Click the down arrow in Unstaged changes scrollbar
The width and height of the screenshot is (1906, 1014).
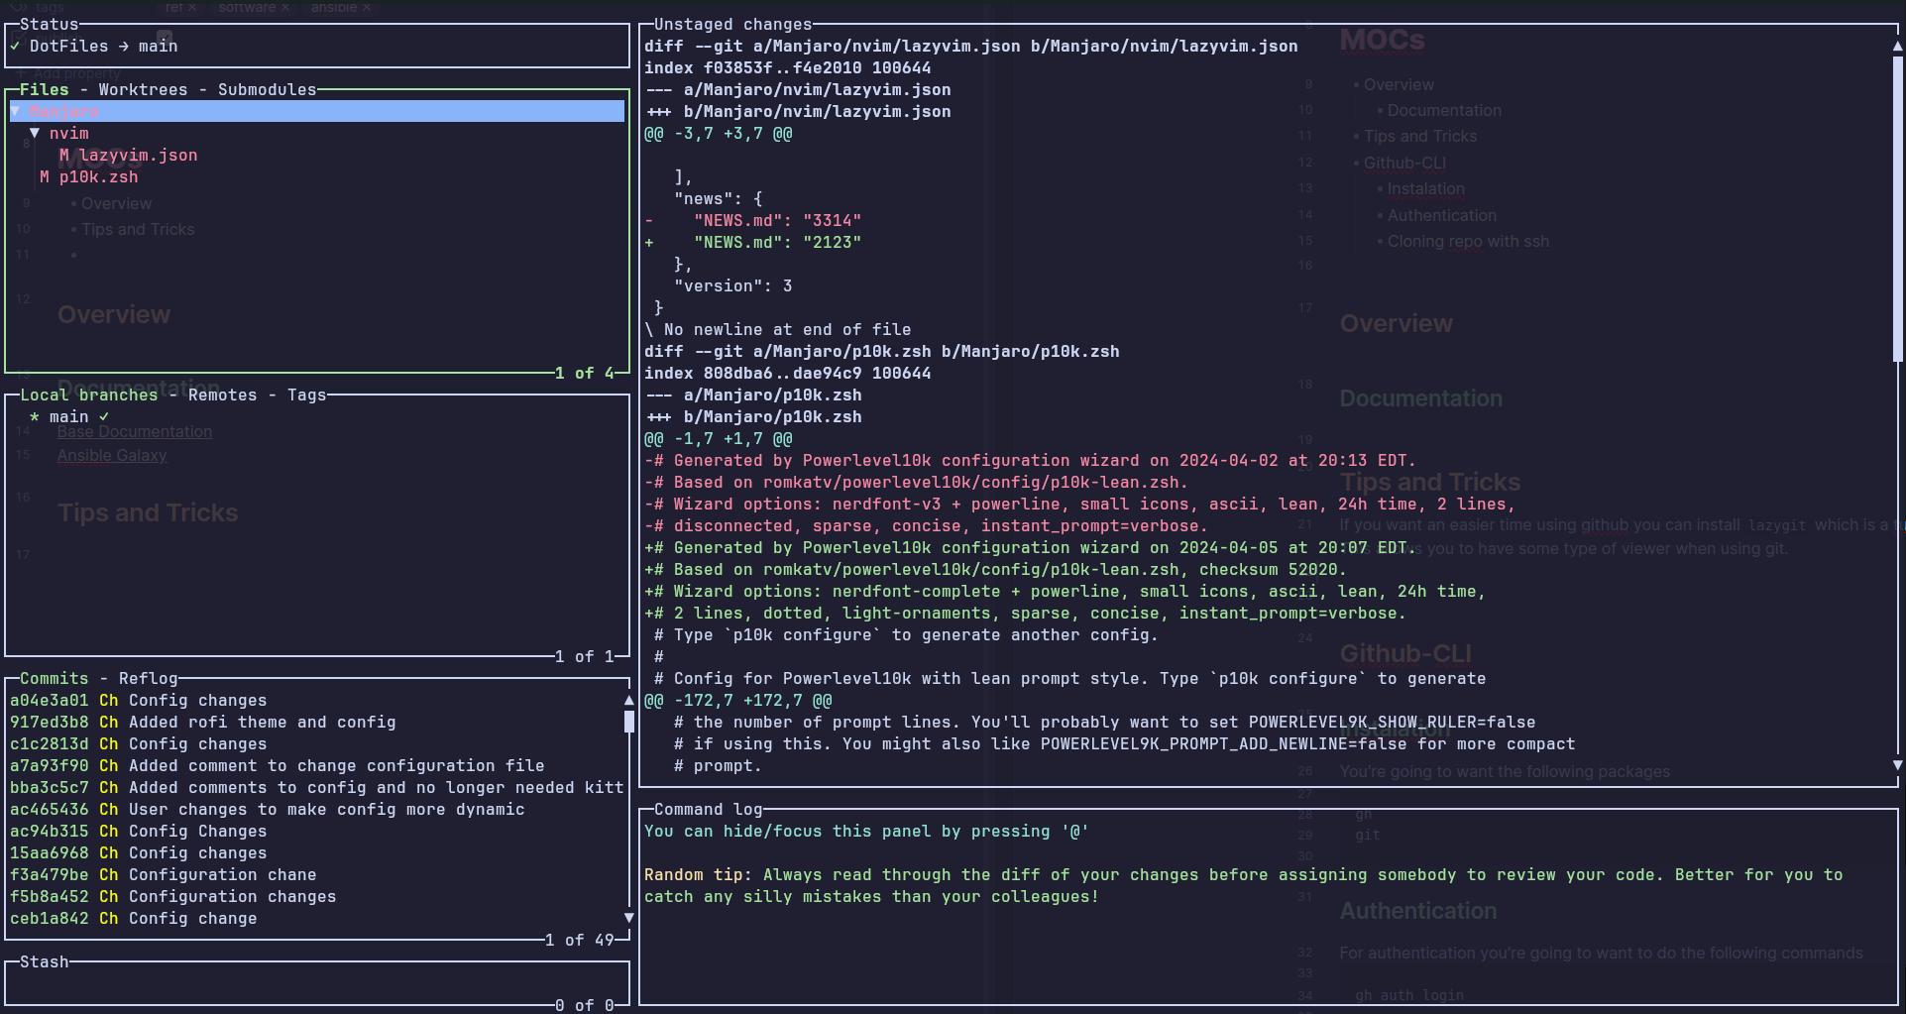1897,765
